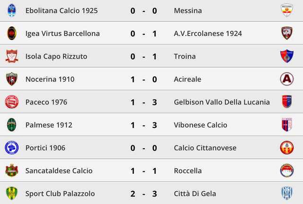Click the Paceco 1976 crest
Image resolution: width=303 pixels, height=204 pixels.
click(x=11, y=102)
